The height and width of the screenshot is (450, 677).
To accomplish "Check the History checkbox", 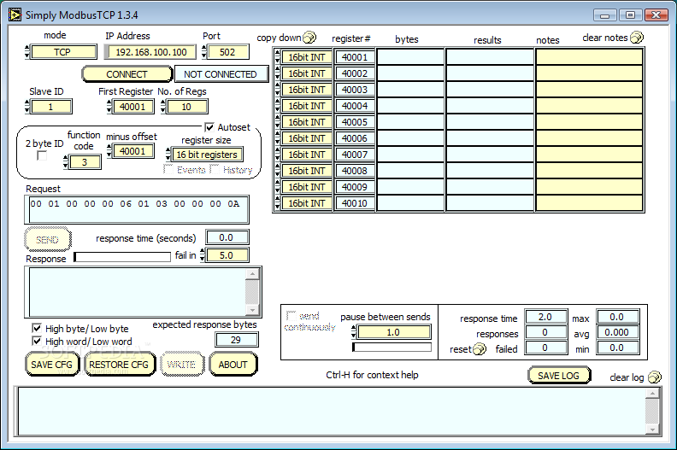I will 215,169.
